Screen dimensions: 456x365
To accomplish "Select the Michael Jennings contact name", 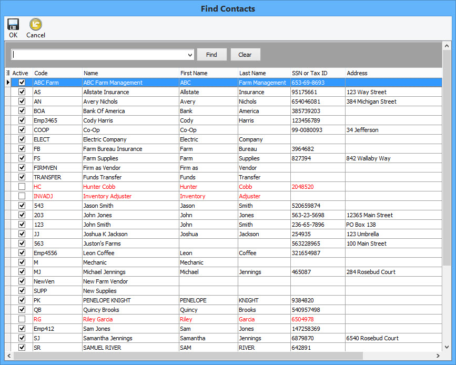I will (x=104, y=272).
